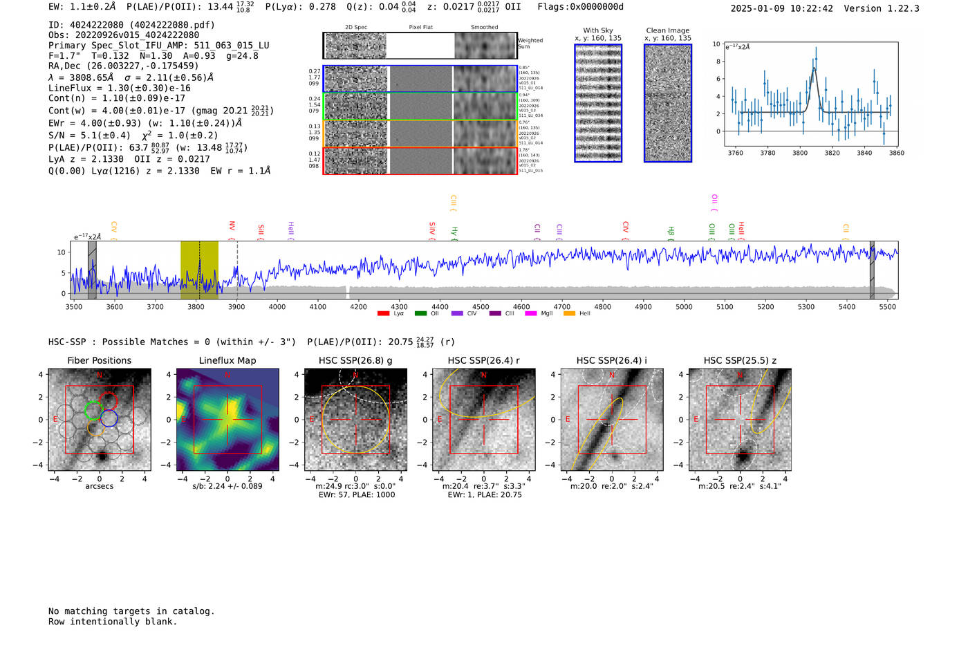Click the Version 1.22.3 label
968x659 pixels.
point(882,8)
